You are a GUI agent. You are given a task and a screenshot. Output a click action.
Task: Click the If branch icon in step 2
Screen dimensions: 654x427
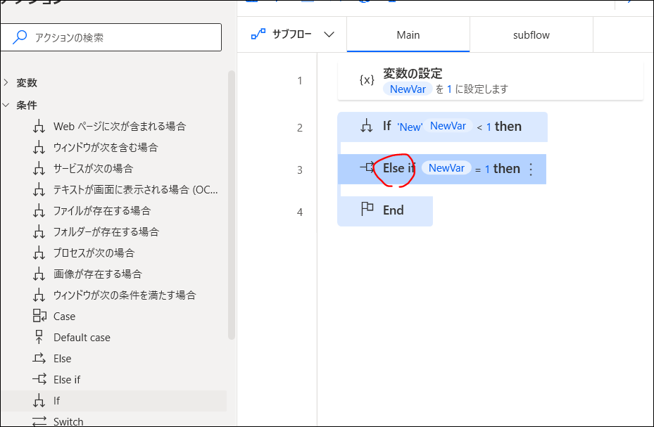367,125
